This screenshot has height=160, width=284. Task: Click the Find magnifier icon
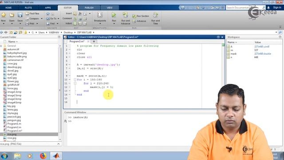point(48,24)
